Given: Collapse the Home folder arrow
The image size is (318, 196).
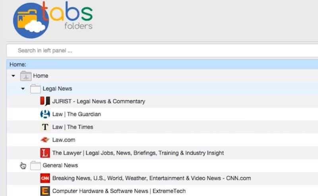Looking at the screenshot, I should click(x=14, y=76).
